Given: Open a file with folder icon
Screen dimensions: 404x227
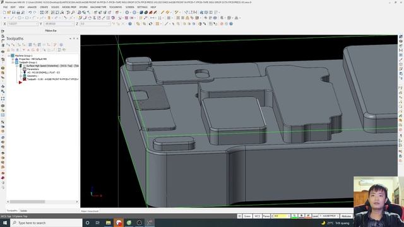Looking at the screenshot, I should click(x=9, y=13).
